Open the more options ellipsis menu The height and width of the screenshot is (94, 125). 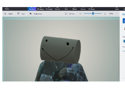coord(117,14)
